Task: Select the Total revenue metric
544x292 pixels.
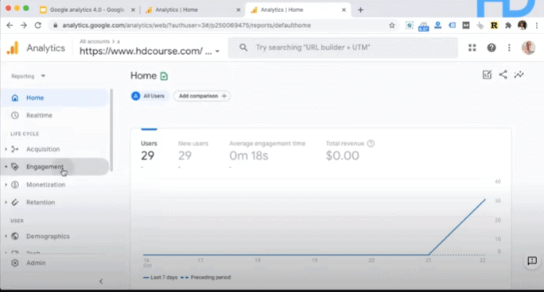Action: point(350,152)
